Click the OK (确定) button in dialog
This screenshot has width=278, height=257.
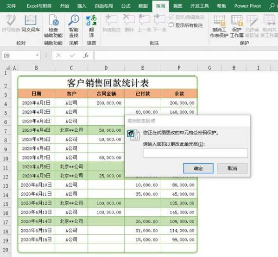click(x=198, y=168)
